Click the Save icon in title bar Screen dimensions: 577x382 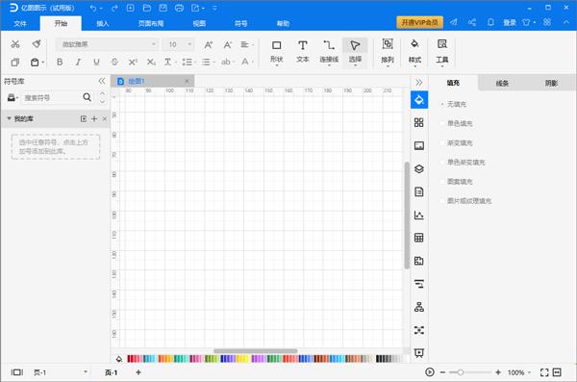point(163,8)
